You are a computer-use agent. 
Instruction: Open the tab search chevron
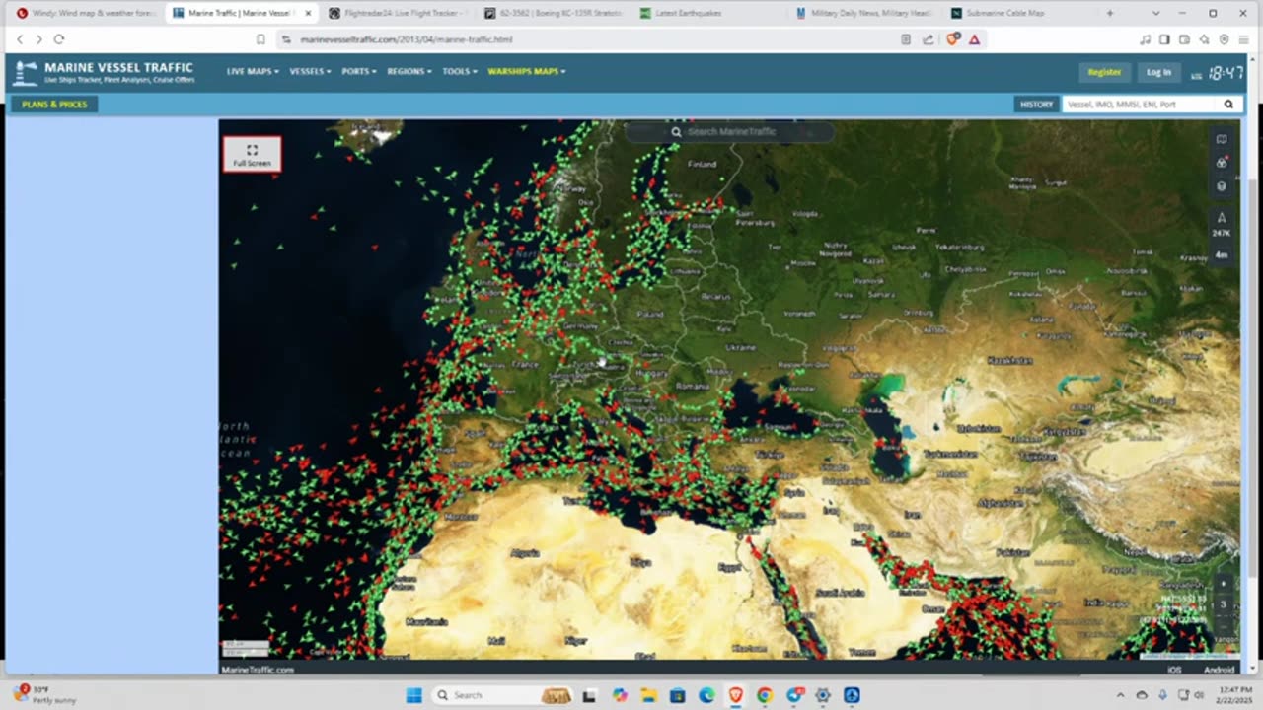(x=1156, y=13)
